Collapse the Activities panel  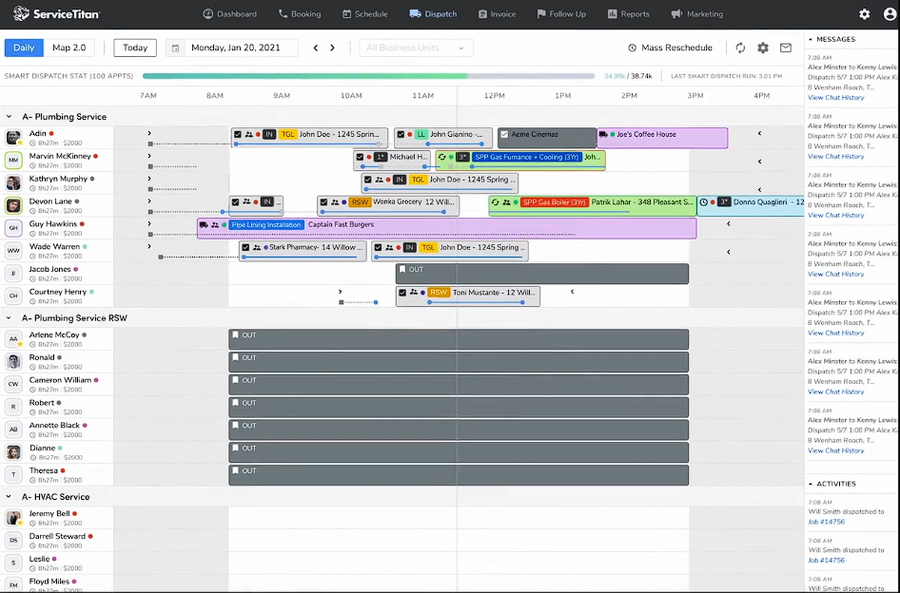click(811, 484)
